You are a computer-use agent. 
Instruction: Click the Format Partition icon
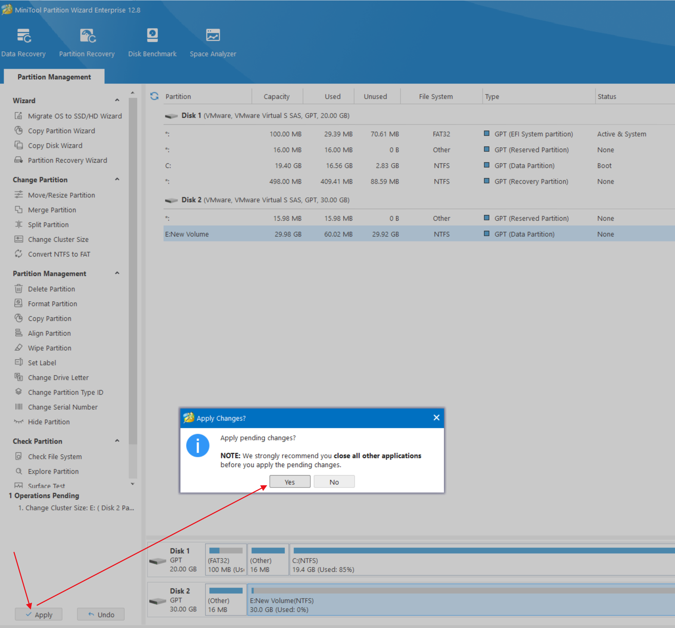[x=18, y=303]
